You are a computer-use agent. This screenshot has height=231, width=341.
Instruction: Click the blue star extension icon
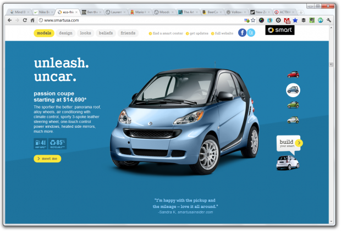[x=295, y=20]
